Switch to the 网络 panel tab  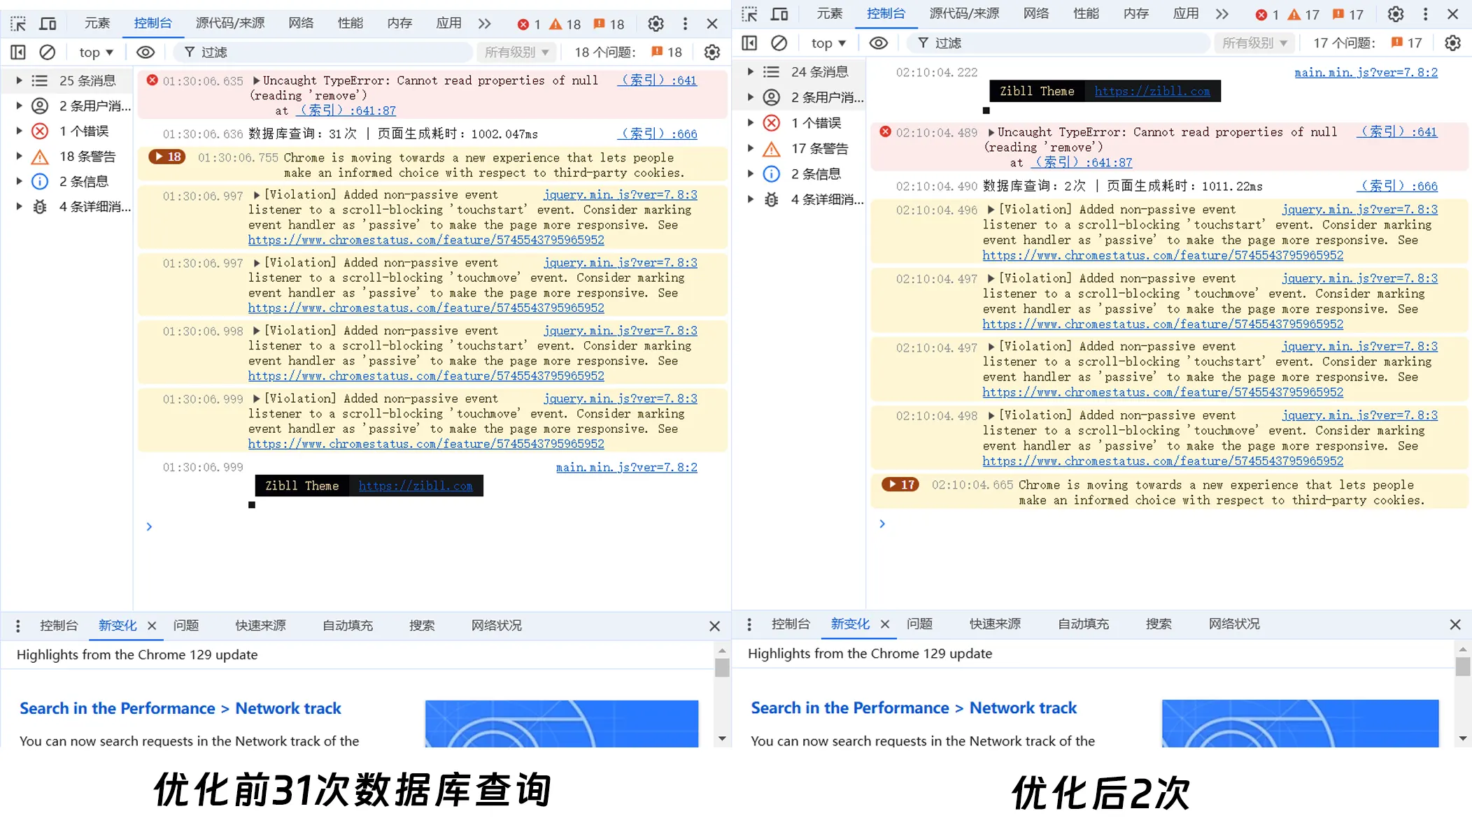pyautogui.click(x=301, y=22)
